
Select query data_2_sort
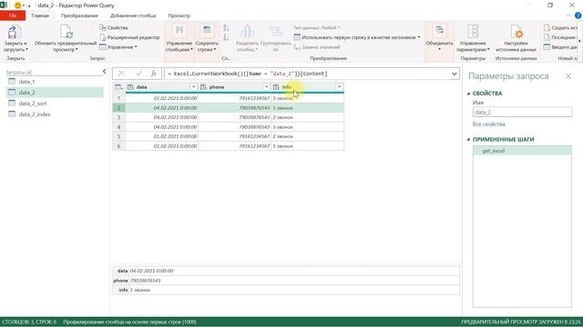click(55, 104)
